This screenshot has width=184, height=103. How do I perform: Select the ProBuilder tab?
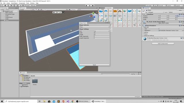(109, 8)
